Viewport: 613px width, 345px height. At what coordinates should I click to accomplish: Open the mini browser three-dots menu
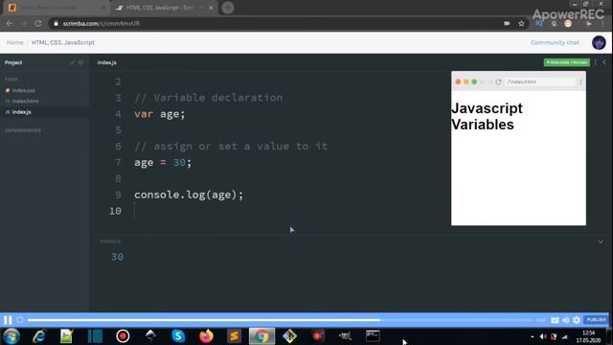click(580, 81)
